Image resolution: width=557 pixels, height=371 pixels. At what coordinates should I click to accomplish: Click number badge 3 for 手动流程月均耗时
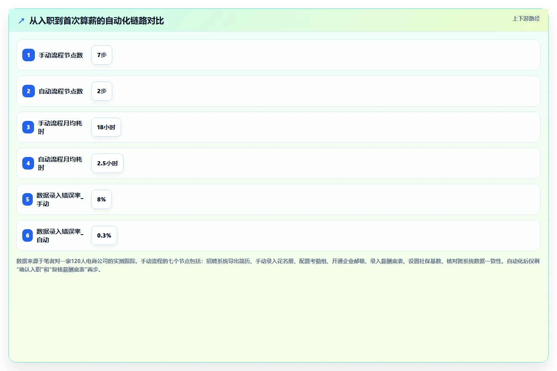28,127
